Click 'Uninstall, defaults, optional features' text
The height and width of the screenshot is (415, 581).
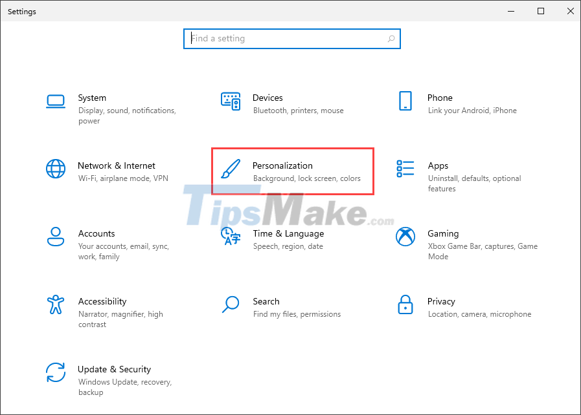point(474,184)
